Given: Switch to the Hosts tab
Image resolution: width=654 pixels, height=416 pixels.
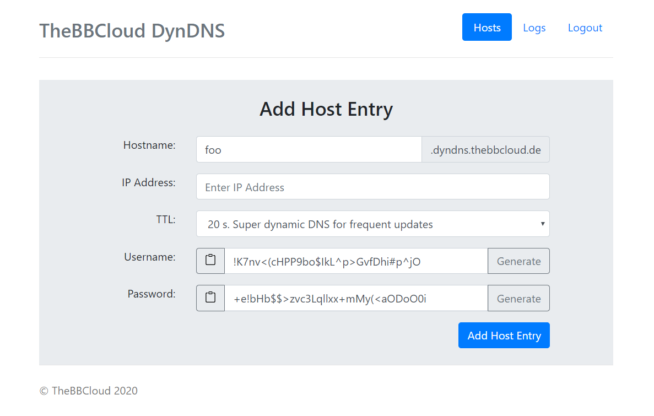Looking at the screenshot, I should [x=487, y=28].
